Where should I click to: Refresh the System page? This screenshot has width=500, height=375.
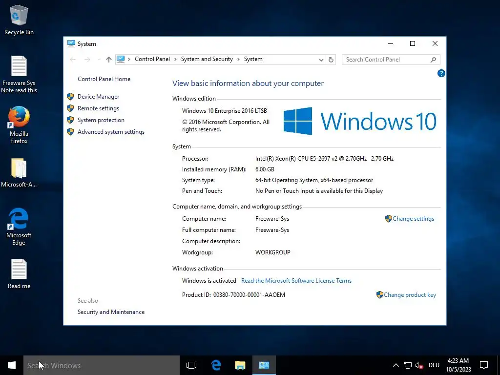331,60
